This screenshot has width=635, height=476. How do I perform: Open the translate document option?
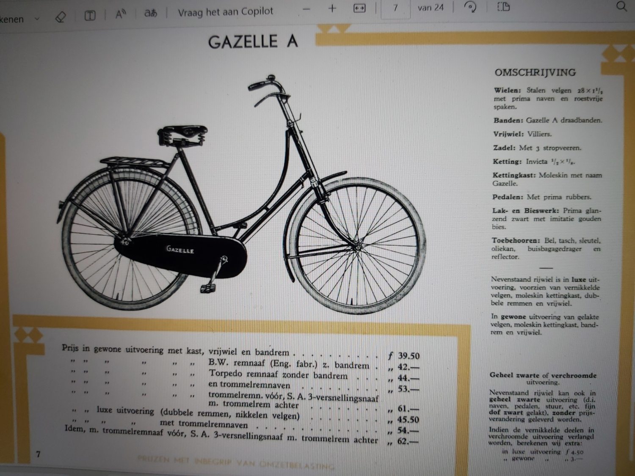pos(150,14)
